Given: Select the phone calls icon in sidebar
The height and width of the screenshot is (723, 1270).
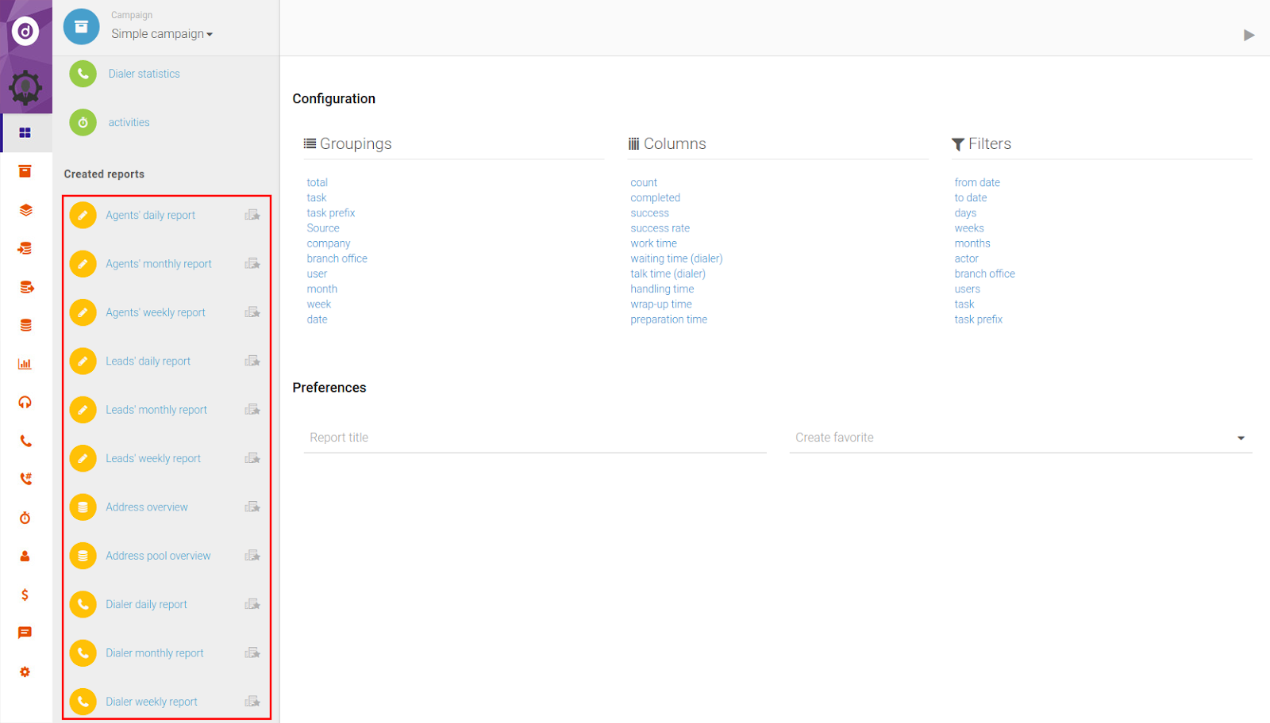Looking at the screenshot, I should pos(25,441).
